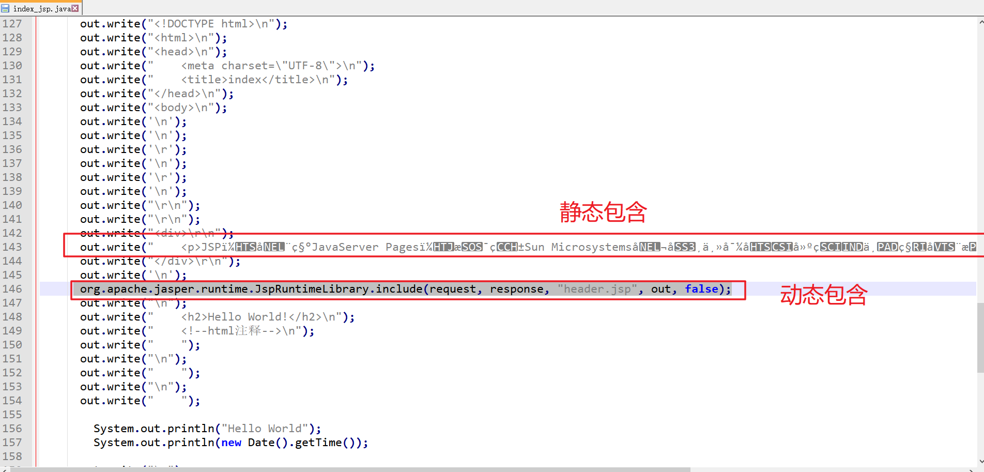Click System.out.println("Hello World") line
The width and height of the screenshot is (984, 472).
coord(207,429)
